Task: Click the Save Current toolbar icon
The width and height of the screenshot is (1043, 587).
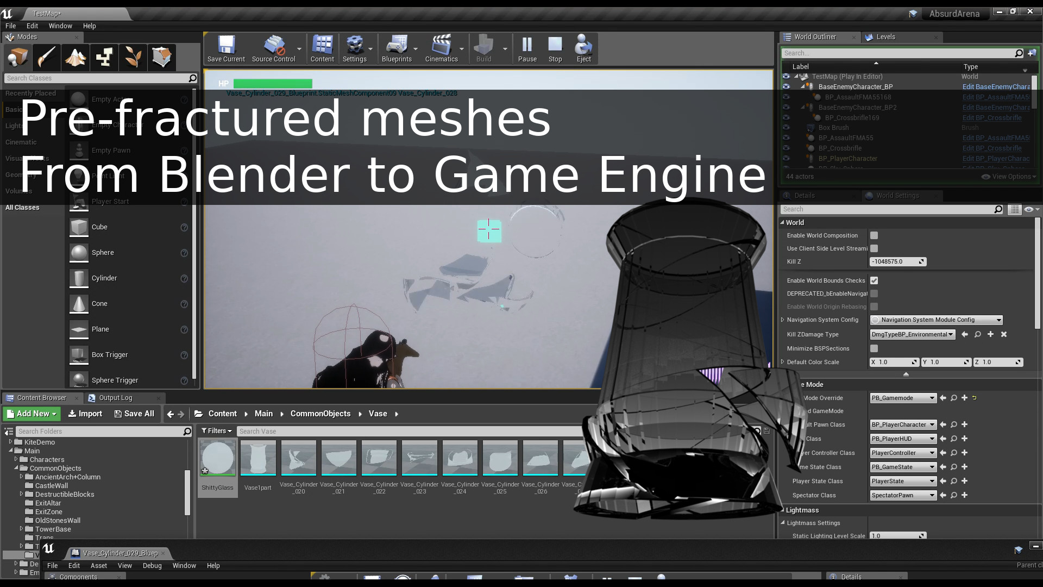Action: pos(226,48)
